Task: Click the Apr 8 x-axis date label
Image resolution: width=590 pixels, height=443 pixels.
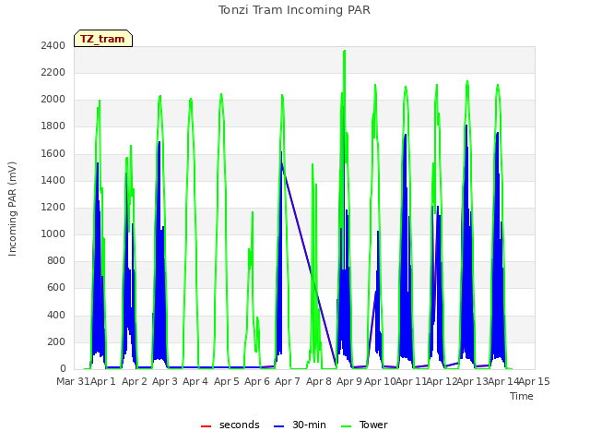Action: tap(319, 381)
